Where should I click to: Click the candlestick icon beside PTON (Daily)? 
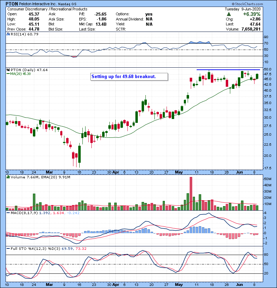click(x=8, y=70)
